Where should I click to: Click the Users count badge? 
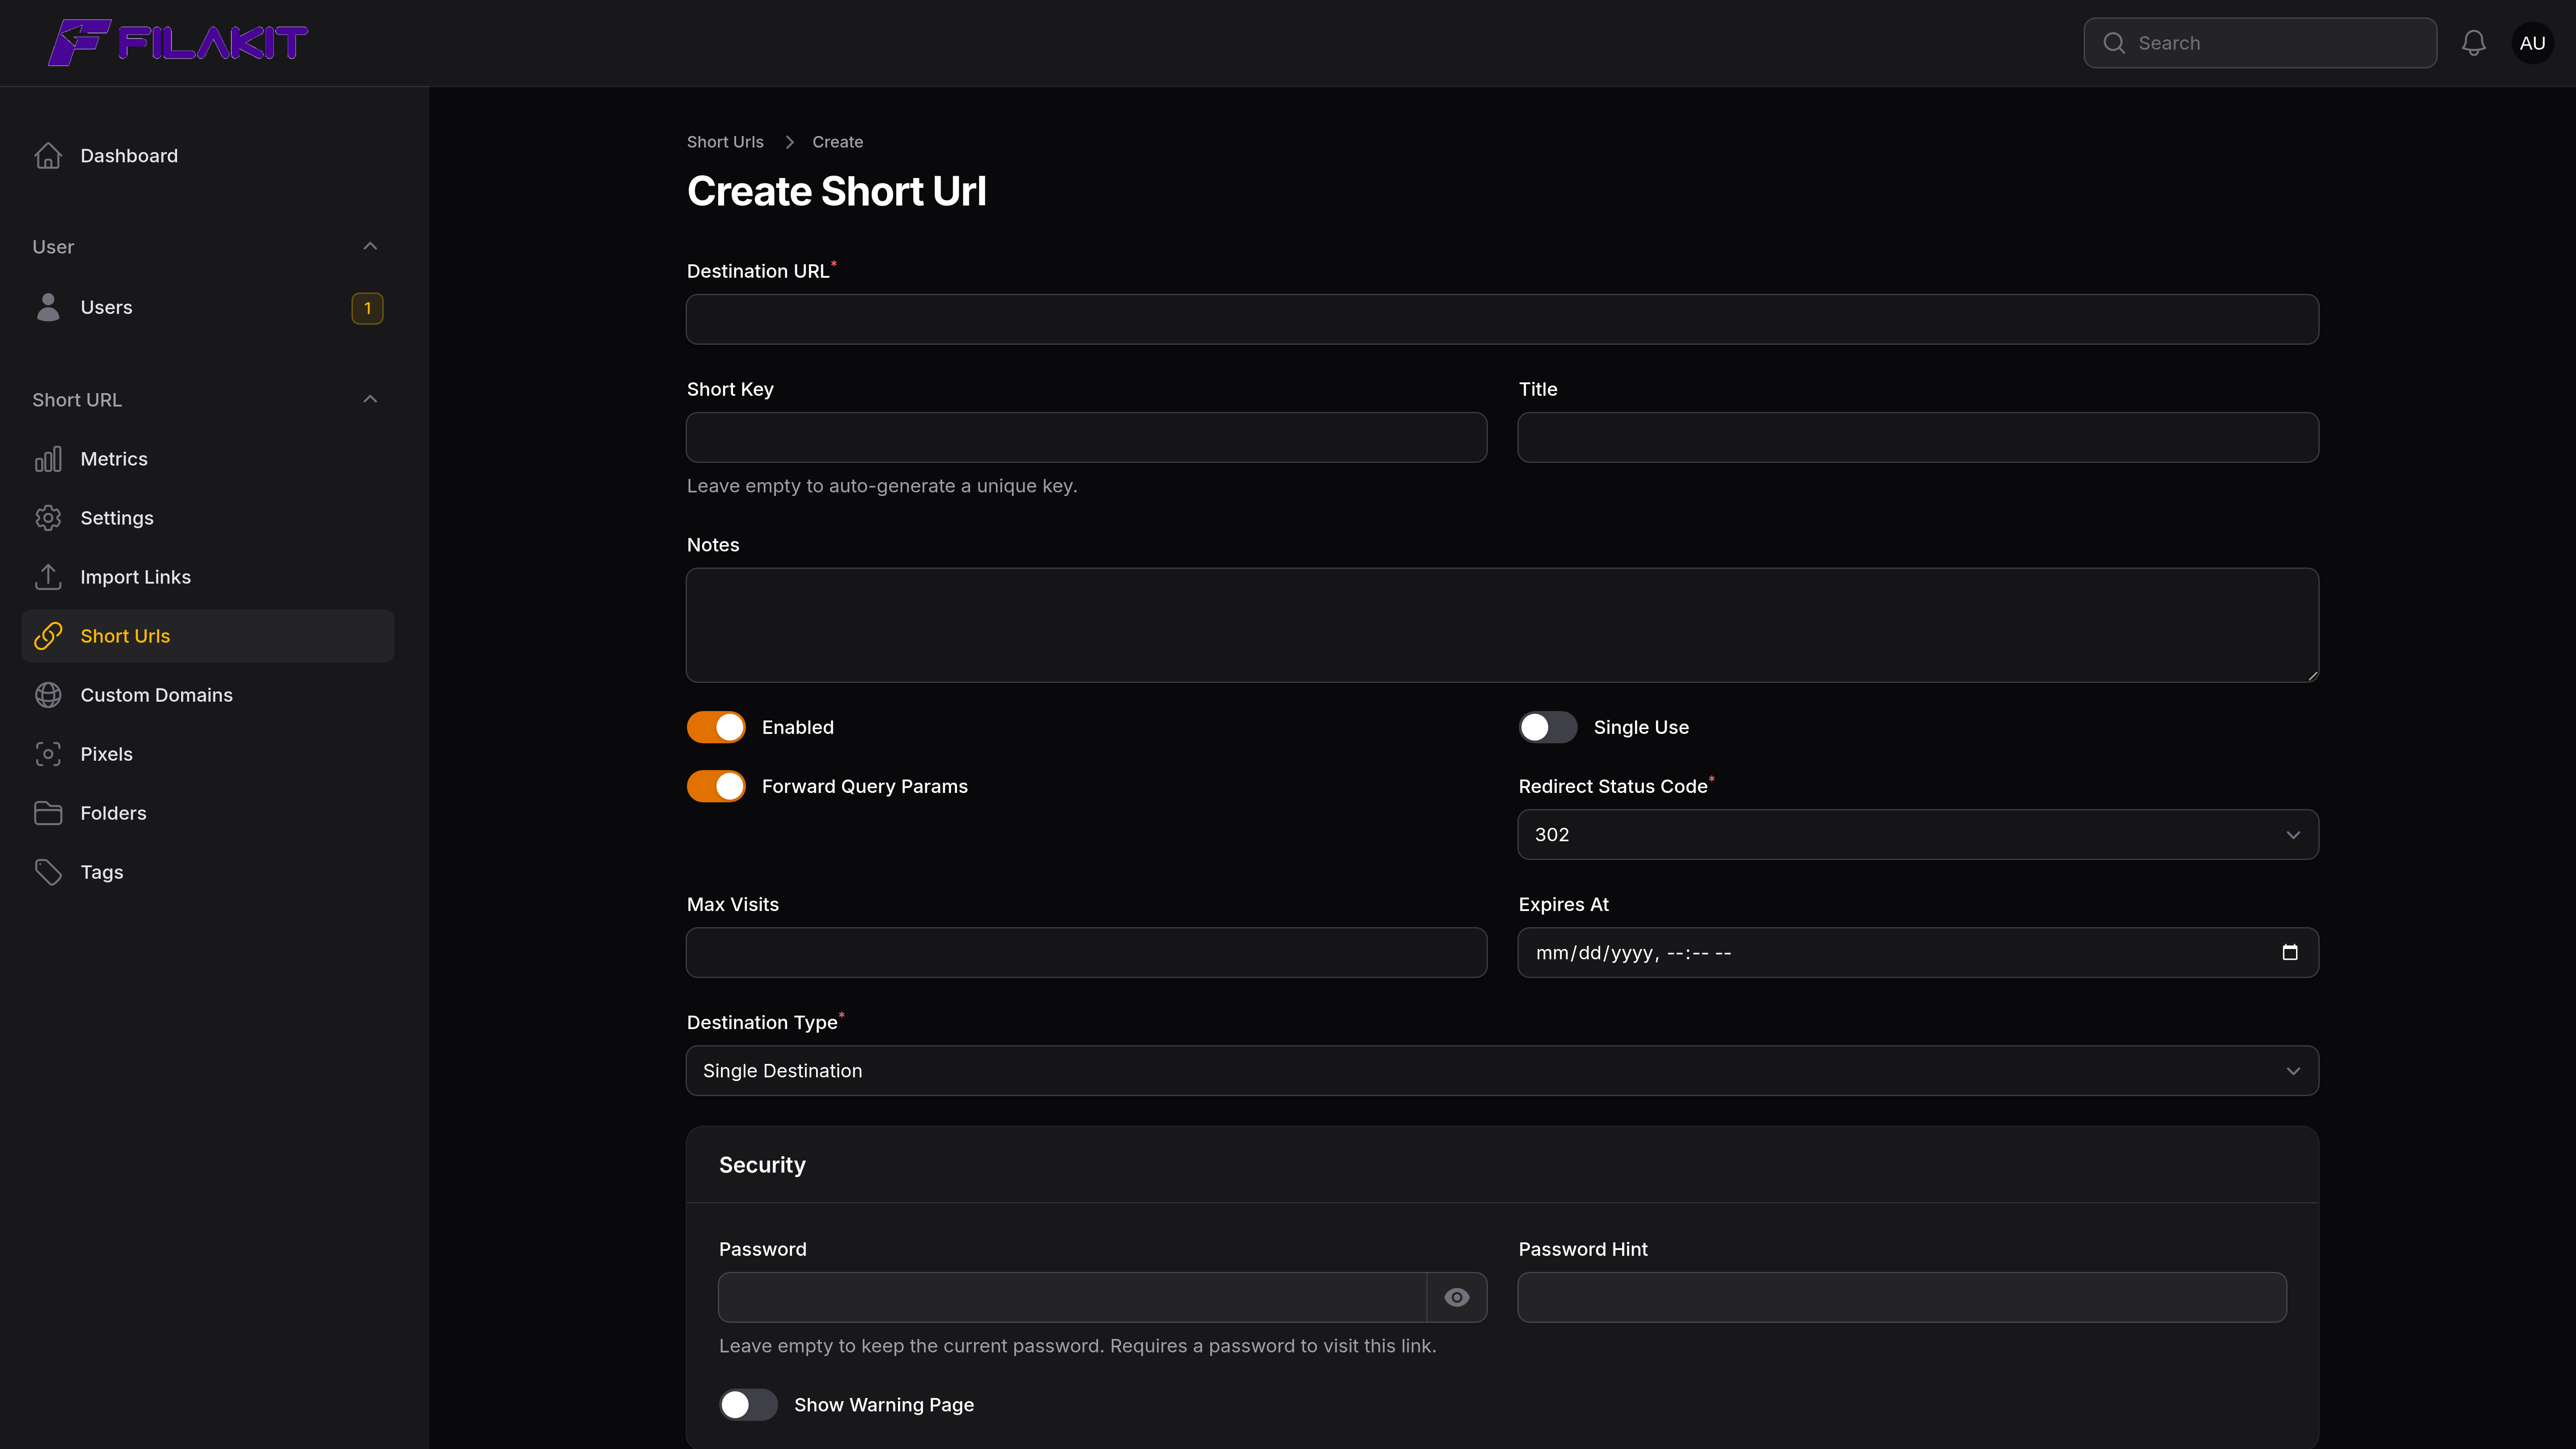[367, 308]
